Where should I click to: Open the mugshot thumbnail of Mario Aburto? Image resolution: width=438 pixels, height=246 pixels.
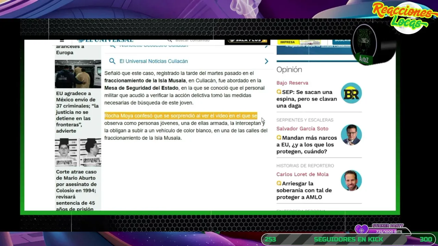[78, 152]
